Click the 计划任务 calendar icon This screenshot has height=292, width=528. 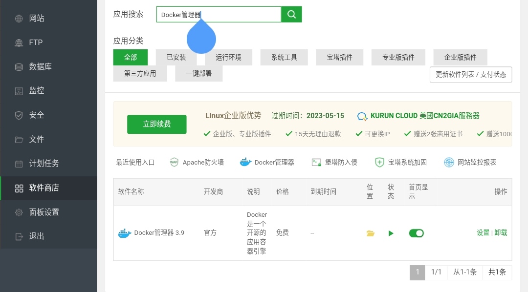pyautogui.click(x=19, y=164)
